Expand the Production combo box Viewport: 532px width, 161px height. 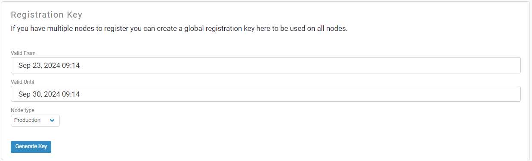[x=35, y=120]
